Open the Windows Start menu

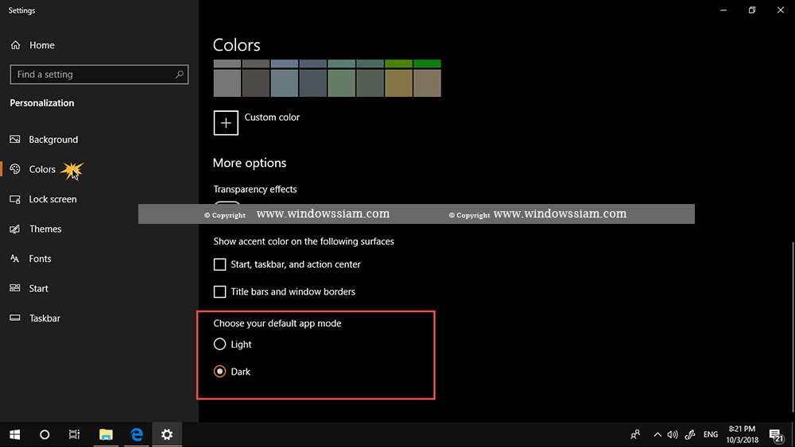tap(14, 434)
